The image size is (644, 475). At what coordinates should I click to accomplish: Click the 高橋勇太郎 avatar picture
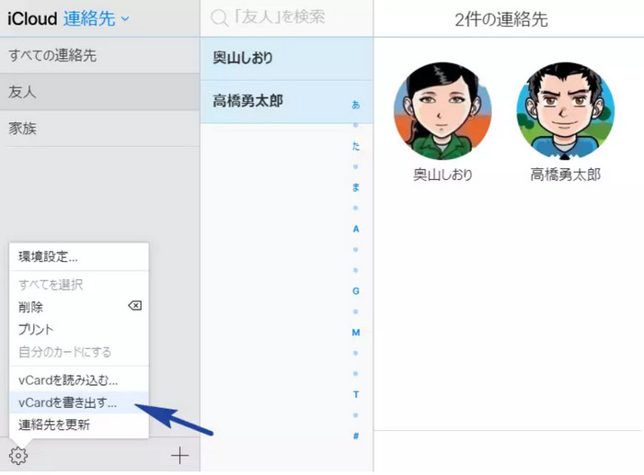[565, 111]
